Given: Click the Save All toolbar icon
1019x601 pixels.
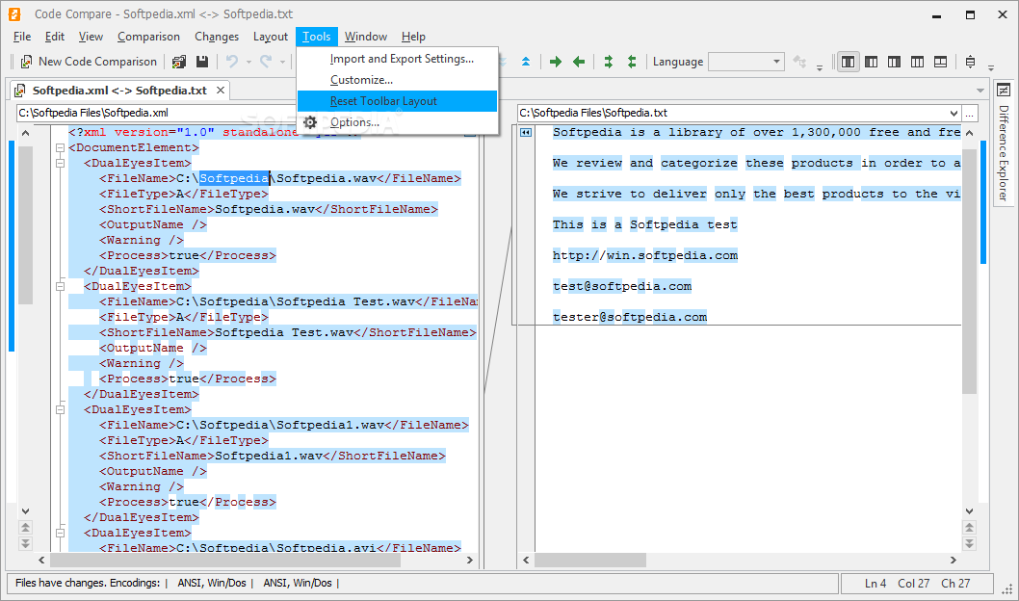Looking at the screenshot, I should [179, 62].
